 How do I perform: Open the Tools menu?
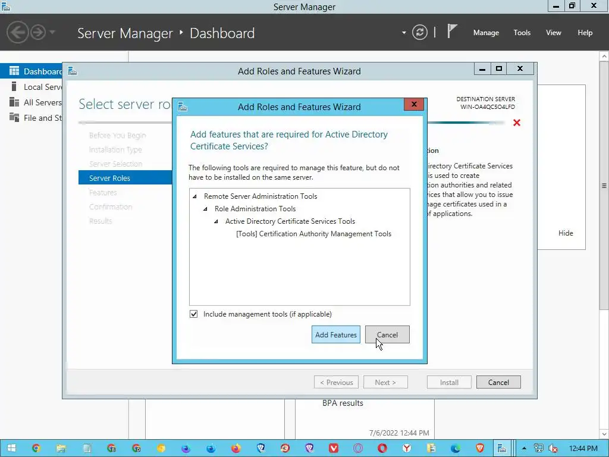click(x=522, y=33)
